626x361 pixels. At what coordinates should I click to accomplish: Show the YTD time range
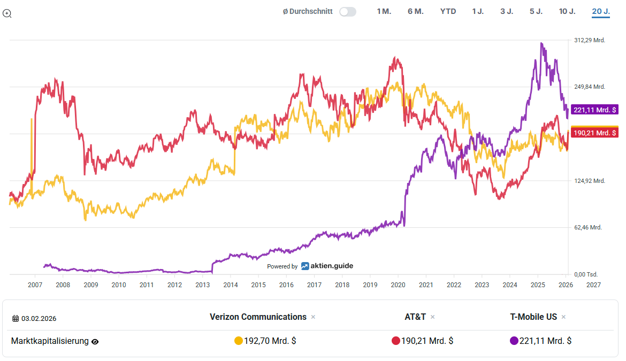(x=448, y=11)
